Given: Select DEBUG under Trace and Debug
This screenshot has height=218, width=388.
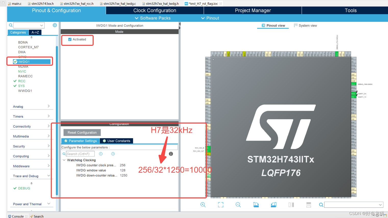Looking at the screenshot, I should (24, 188).
